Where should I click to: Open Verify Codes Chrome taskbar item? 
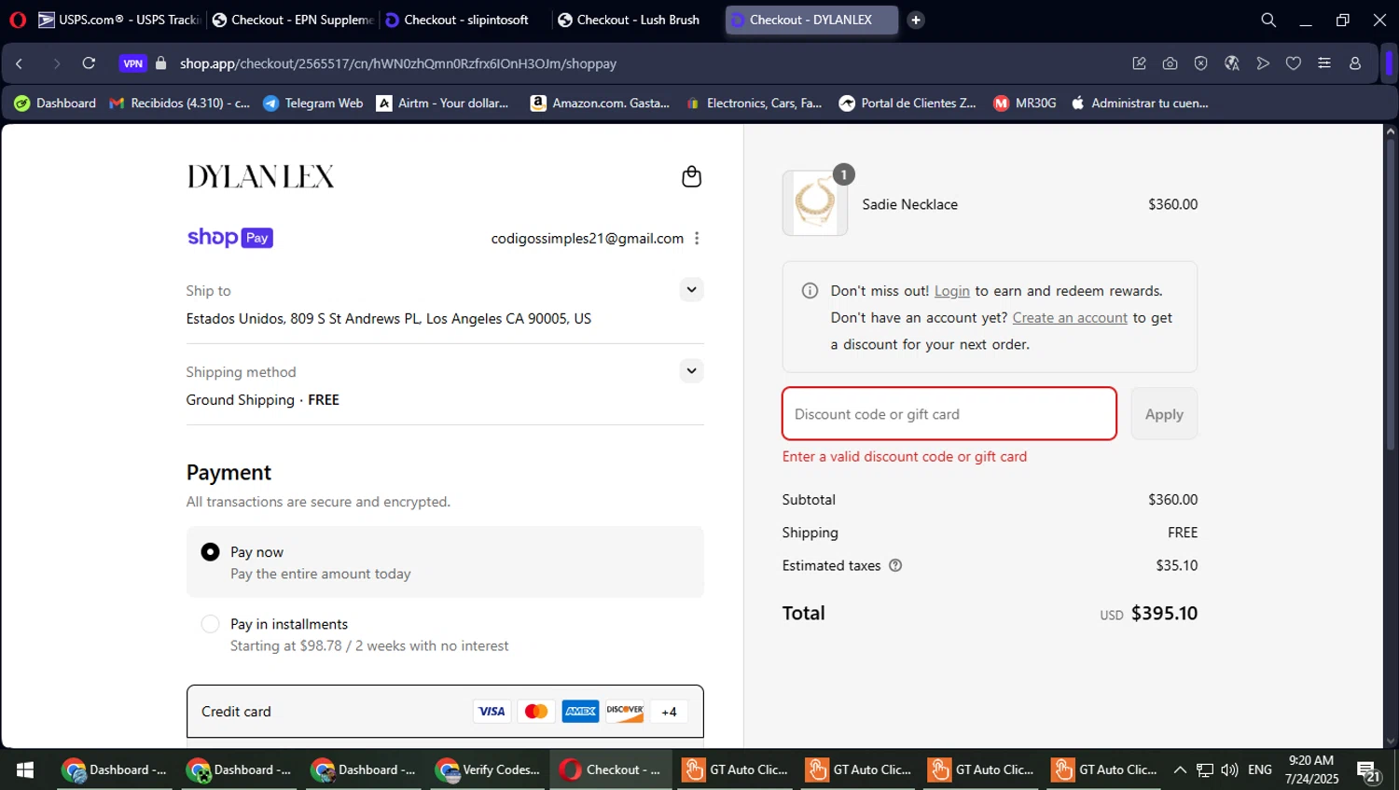click(488, 769)
